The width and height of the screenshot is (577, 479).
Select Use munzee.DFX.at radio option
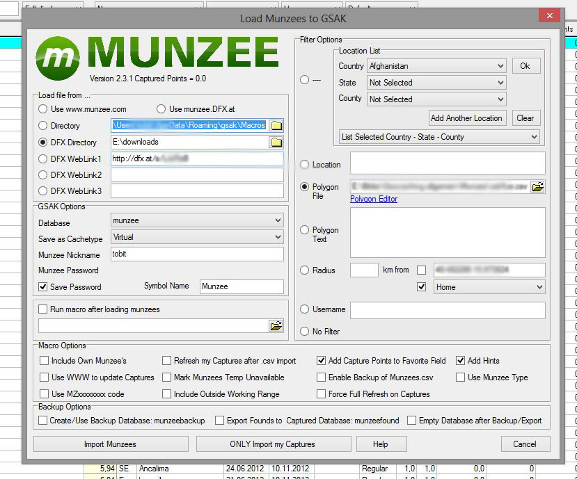point(161,109)
